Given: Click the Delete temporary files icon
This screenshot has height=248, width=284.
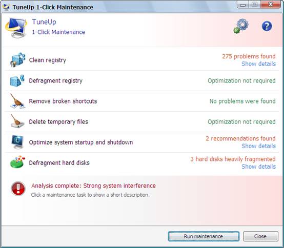Looking at the screenshot, I should tap(17, 121).
